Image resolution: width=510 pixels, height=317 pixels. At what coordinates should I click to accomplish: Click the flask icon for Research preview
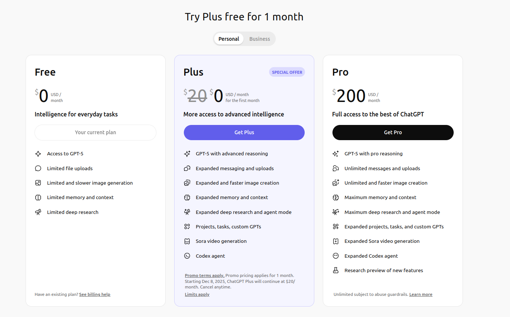tap(336, 271)
